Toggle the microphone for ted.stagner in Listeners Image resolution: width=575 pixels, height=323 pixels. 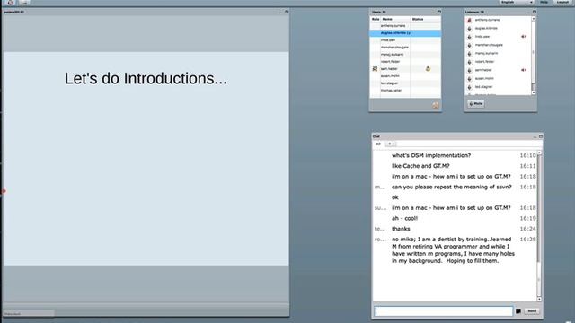(469, 87)
